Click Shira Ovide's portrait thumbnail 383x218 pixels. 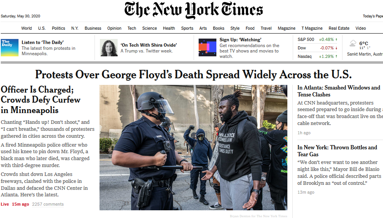coord(109,48)
